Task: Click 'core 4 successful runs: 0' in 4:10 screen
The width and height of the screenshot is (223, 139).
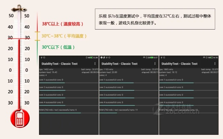Action: tap(171, 103)
